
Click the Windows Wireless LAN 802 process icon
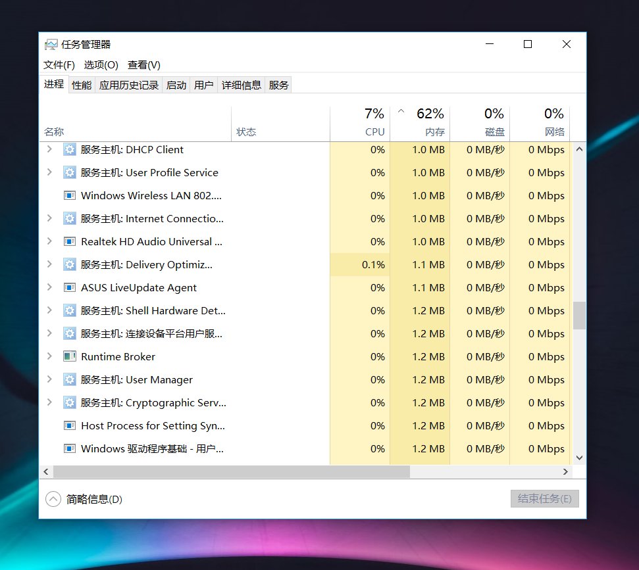coord(70,196)
